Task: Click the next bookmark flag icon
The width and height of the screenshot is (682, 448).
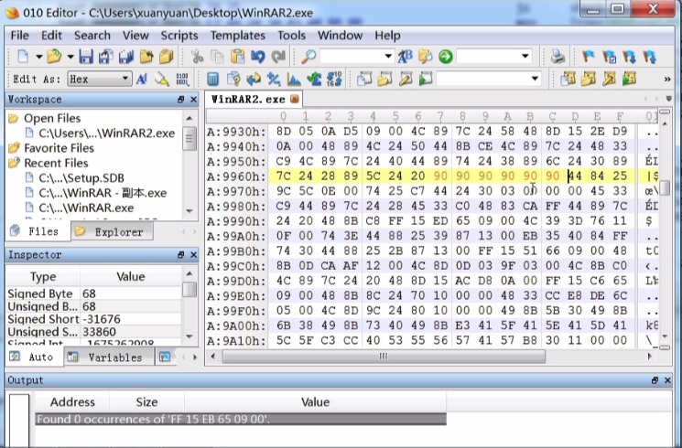Action: point(630,57)
